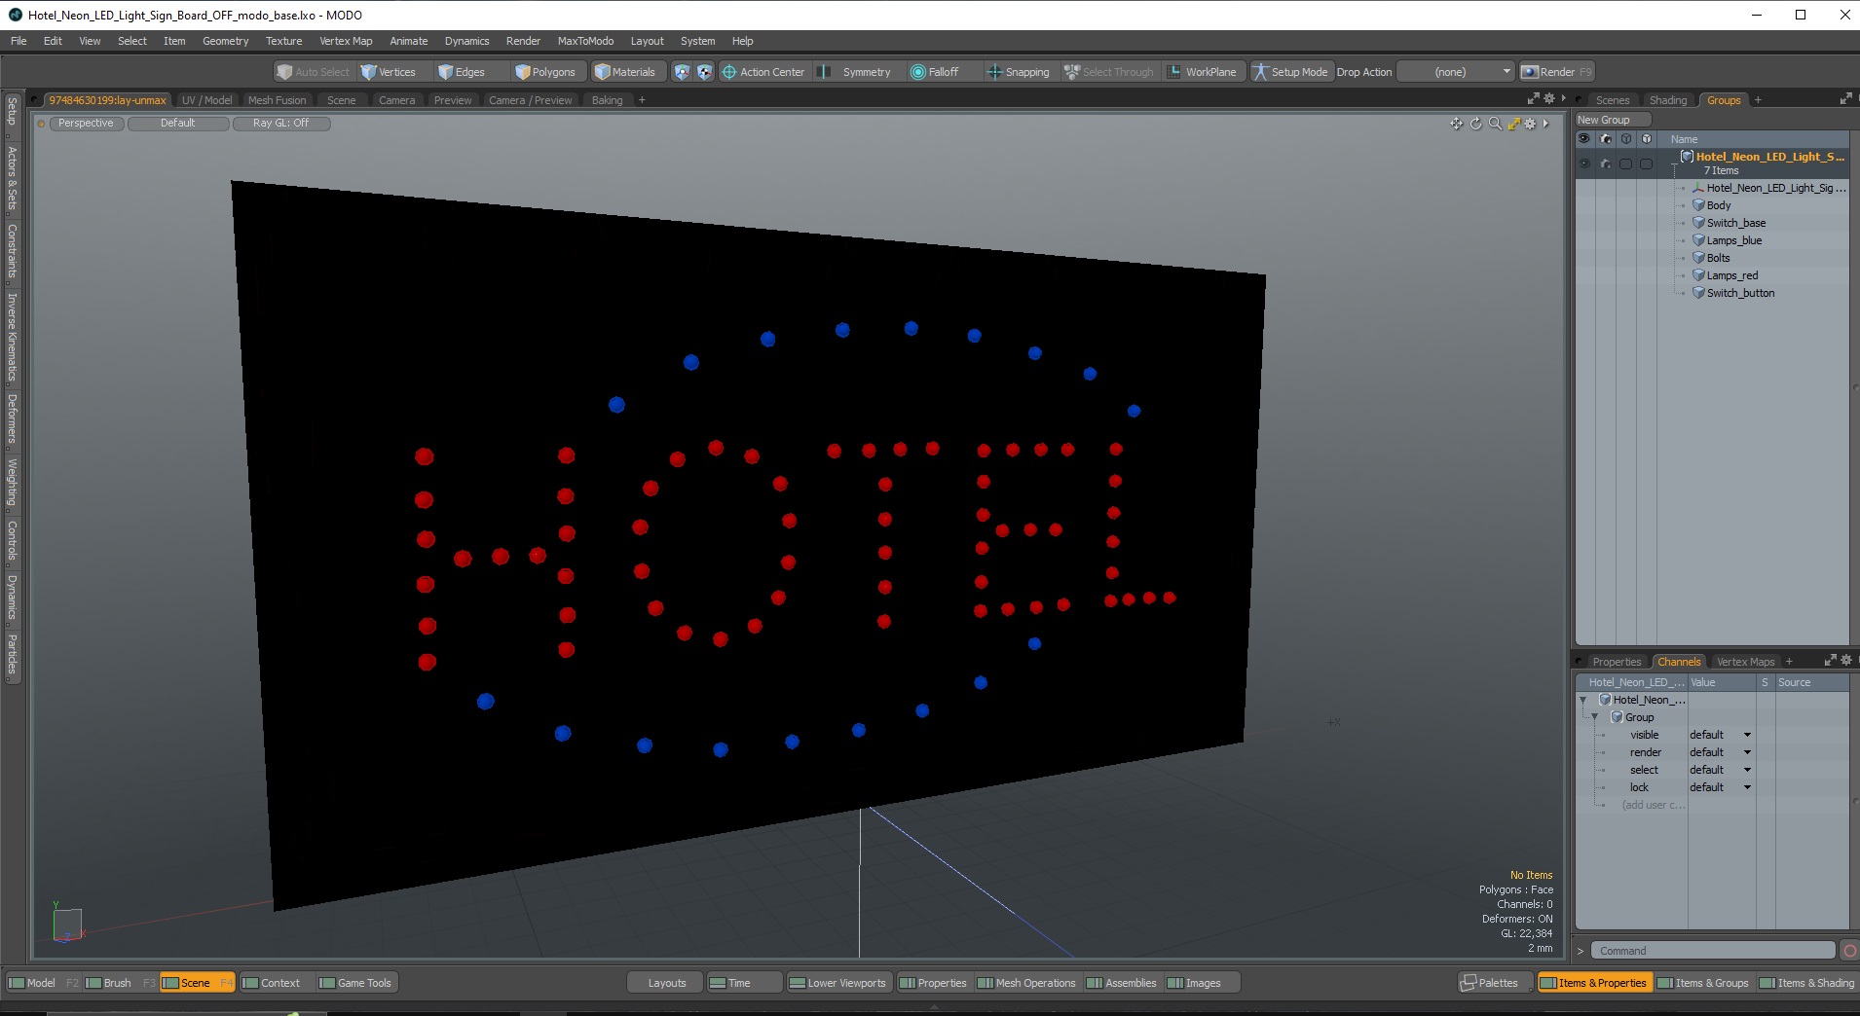1860x1016 pixels.
Task: Click the Lower Viewports button
Action: click(837, 983)
